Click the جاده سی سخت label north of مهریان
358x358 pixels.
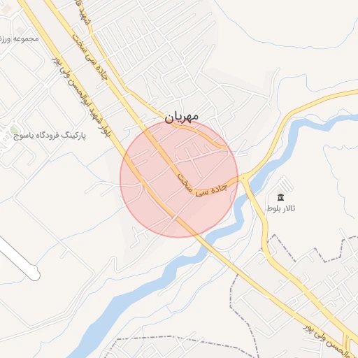(90, 57)
